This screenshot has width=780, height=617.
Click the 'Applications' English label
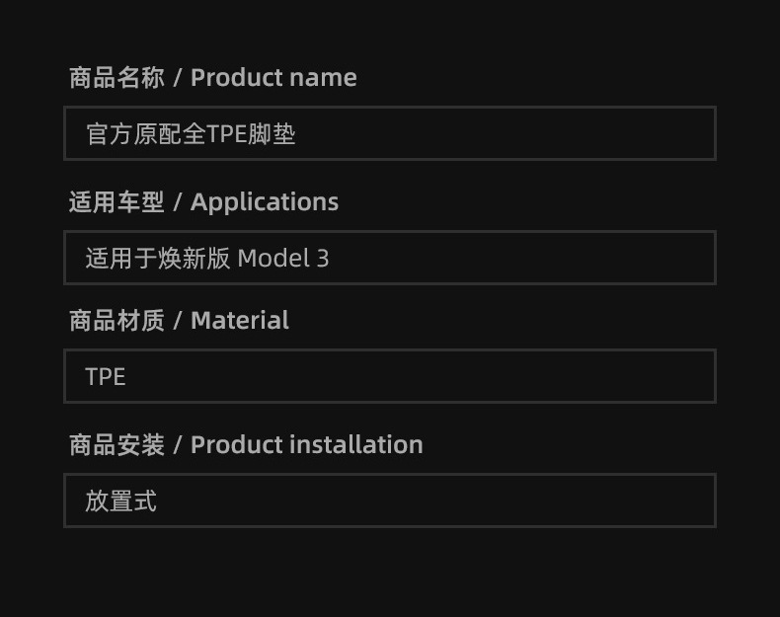(265, 201)
